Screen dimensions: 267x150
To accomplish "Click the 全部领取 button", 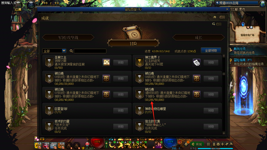I will (x=211, y=50).
